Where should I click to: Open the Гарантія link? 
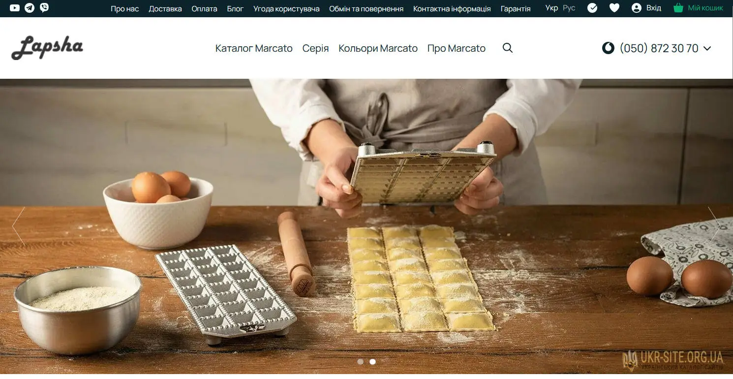click(516, 8)
